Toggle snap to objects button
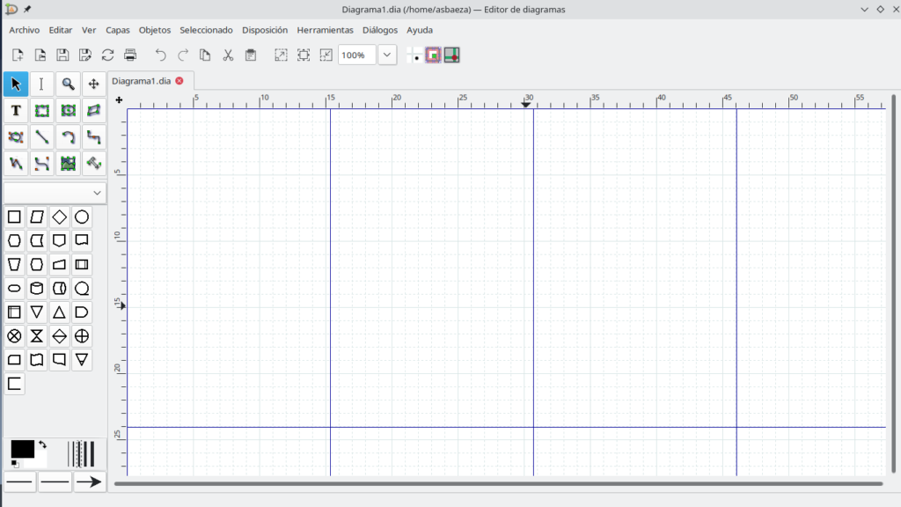Viewport: 901px width, 507px height. tap(433, 55)
